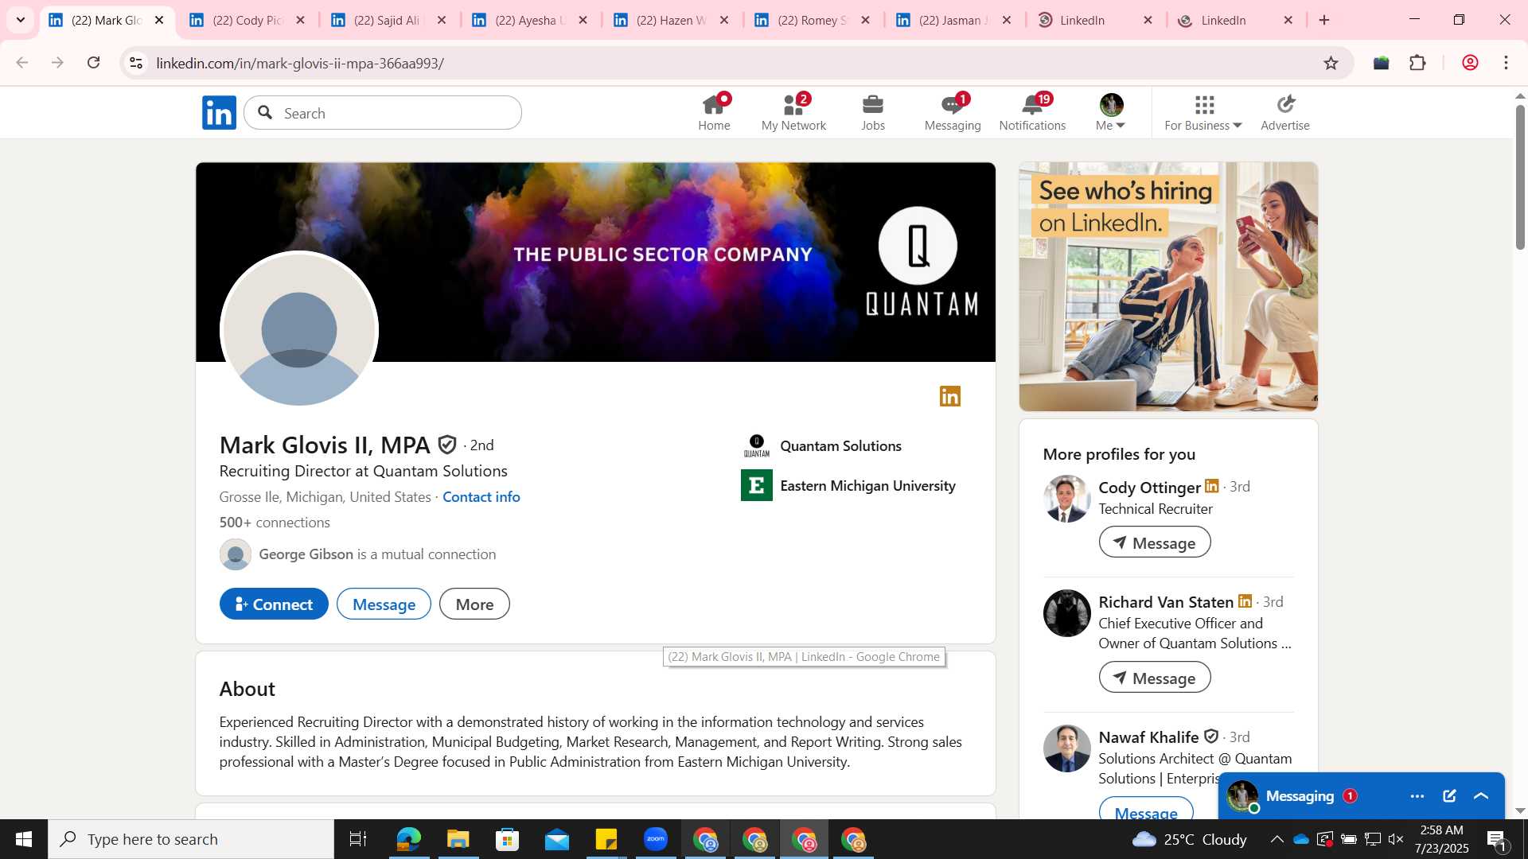Screen dimensions: 1528x859
Task: Click Connect with Mark Glovis
Action: tap(274, 604)
